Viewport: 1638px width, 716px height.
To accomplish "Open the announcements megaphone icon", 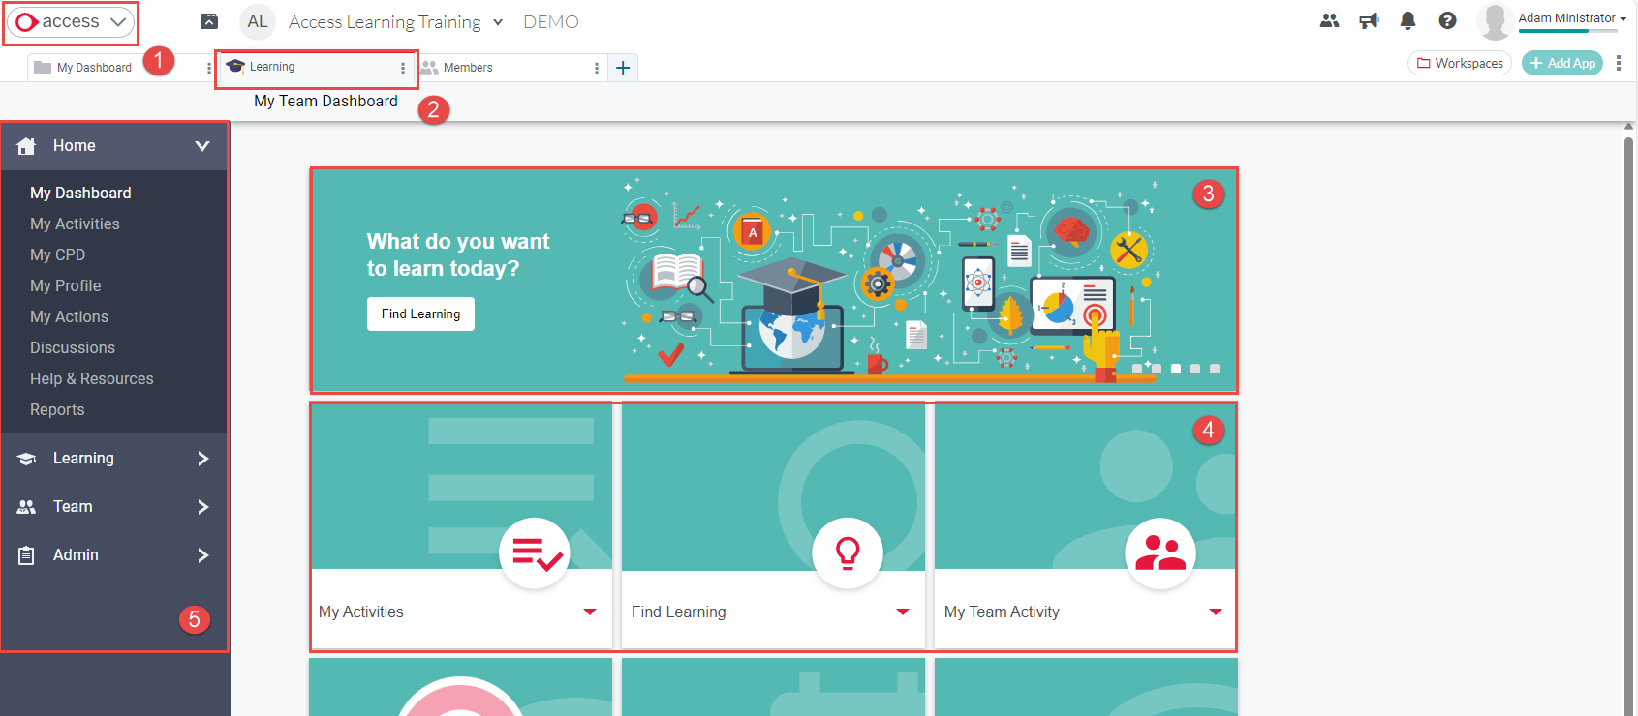I will [x=1369, y=20].
